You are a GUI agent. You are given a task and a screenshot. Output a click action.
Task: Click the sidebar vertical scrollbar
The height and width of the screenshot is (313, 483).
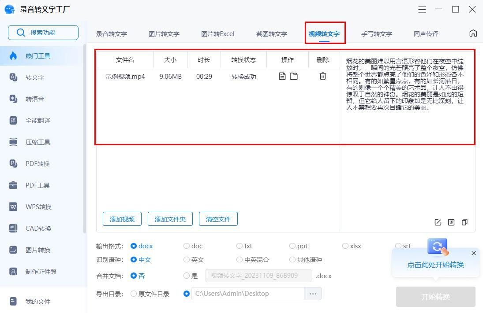(x=85, y=138)
